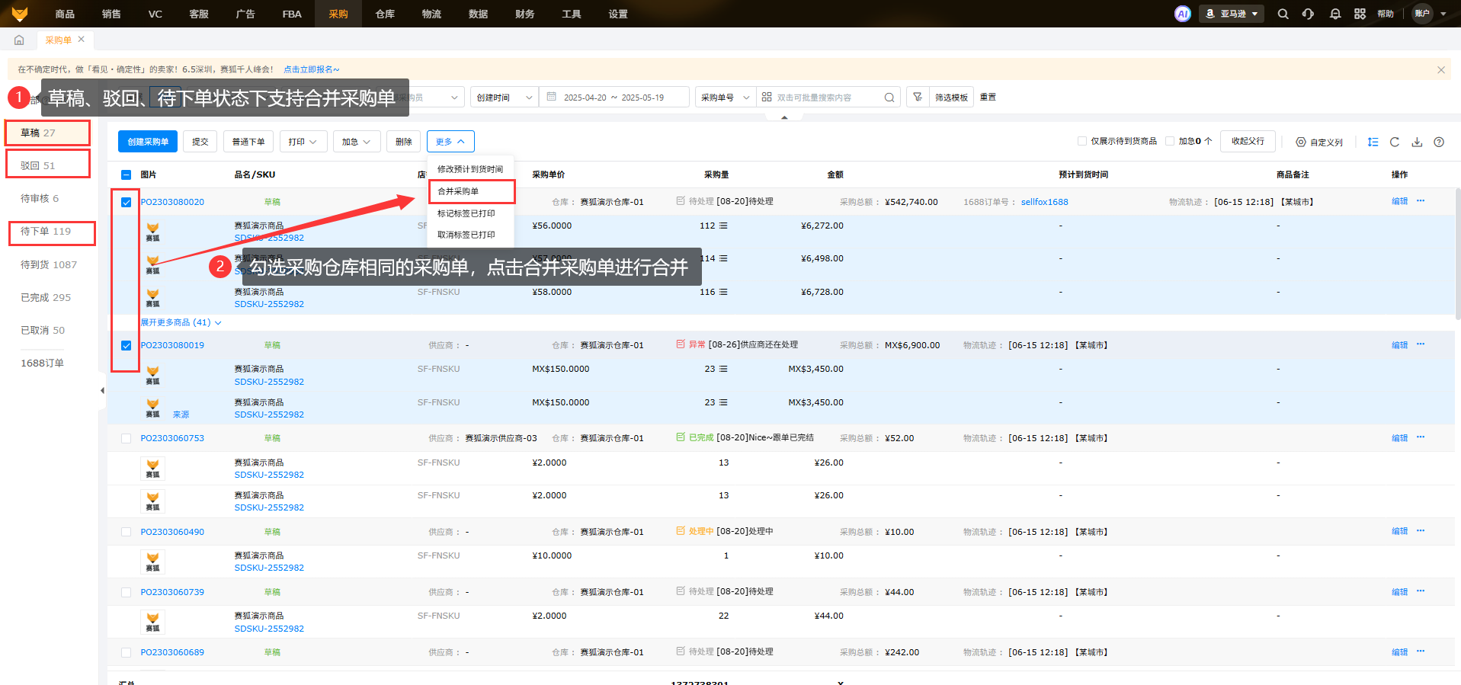Click the global search magnifier icon
The width and height of the screenshot is (1461, 685).
(1283, 14)
